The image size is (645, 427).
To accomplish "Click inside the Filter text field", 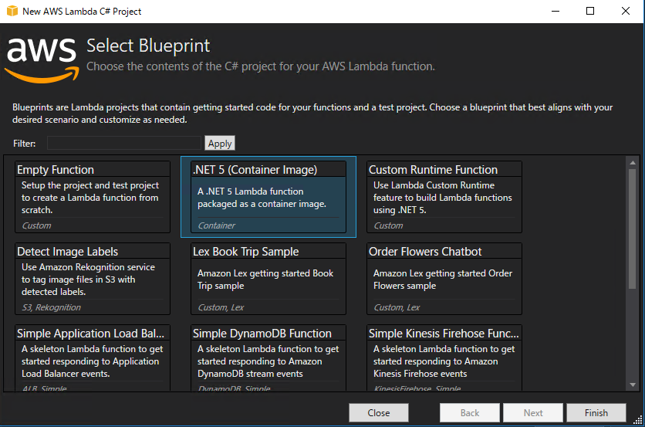I will (x=123, y=143).
